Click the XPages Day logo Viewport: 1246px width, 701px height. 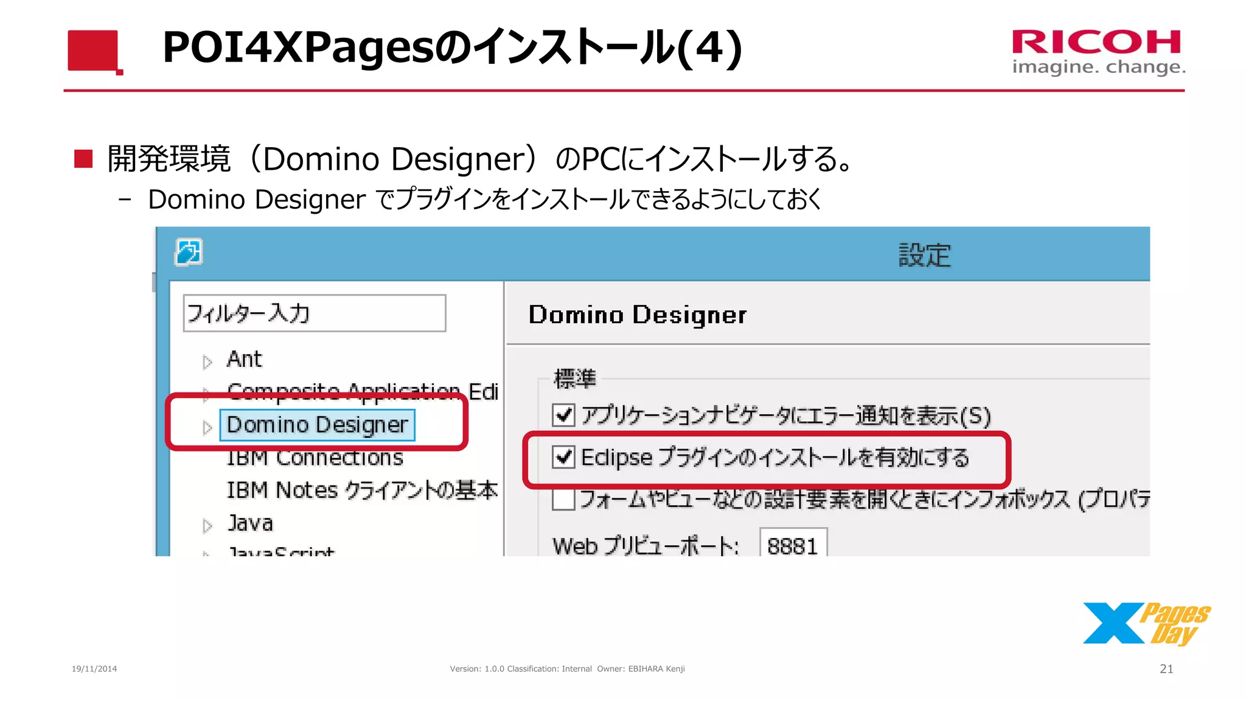tap(1146, 624)
